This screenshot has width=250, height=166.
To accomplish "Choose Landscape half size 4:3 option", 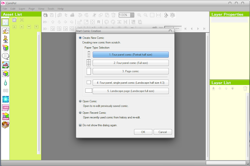I will click(x=130, y=83).
